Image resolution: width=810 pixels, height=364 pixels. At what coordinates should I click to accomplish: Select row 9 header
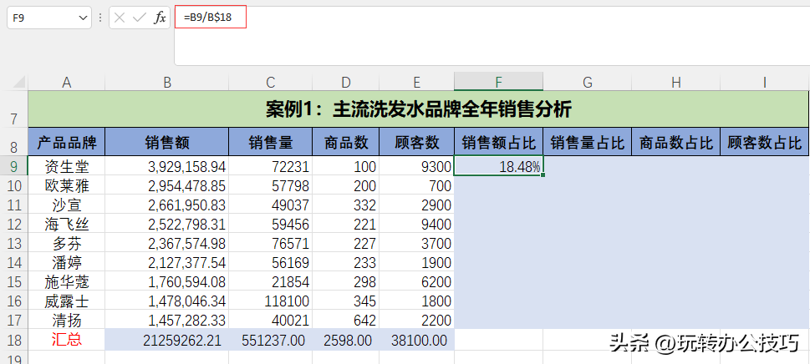click(13, 166)
